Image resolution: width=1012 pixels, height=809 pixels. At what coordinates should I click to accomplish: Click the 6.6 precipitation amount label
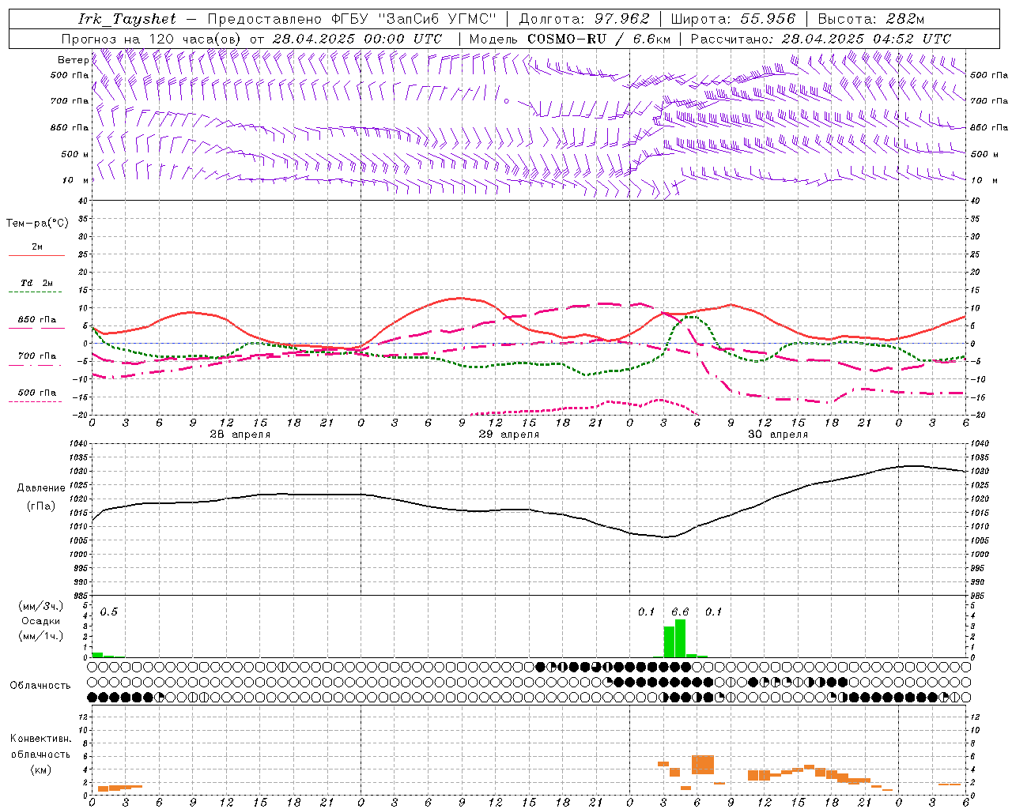click(x=680, y=611)
